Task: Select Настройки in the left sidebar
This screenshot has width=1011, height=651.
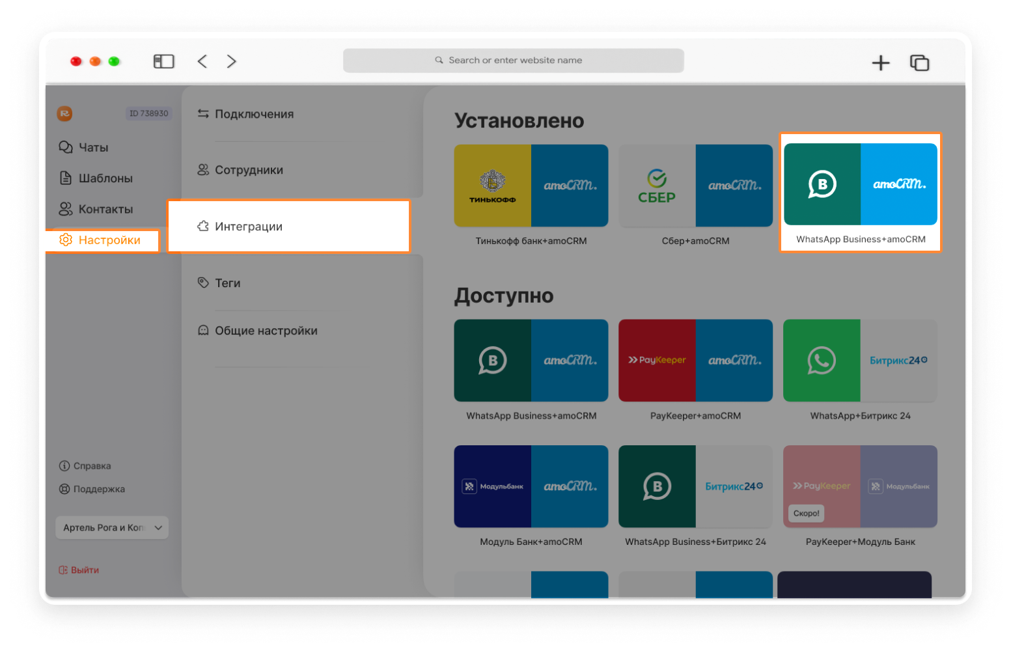Action: (x=102, y=240)
